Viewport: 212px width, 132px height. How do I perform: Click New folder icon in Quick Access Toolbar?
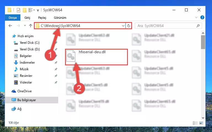(25, 10)
